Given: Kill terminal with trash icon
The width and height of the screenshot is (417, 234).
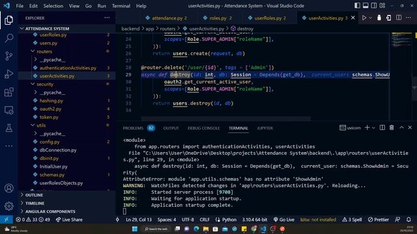Looking at the screenshot, I should pyautogui.click(x=392, y=127).
